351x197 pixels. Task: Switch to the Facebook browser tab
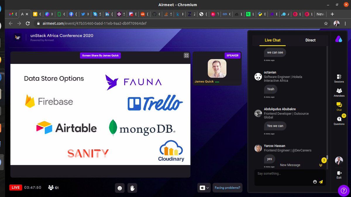coord(73,14)
